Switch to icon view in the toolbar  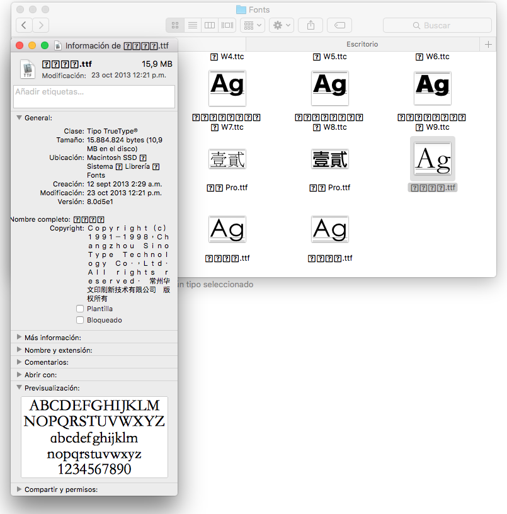pyautogui.click(x=175, y=25)
